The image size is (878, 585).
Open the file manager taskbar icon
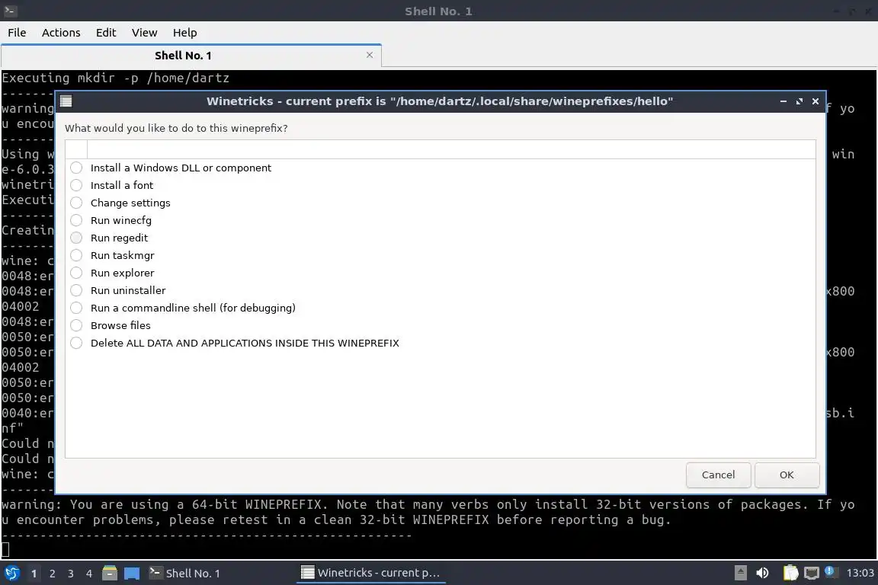point(110,573)
